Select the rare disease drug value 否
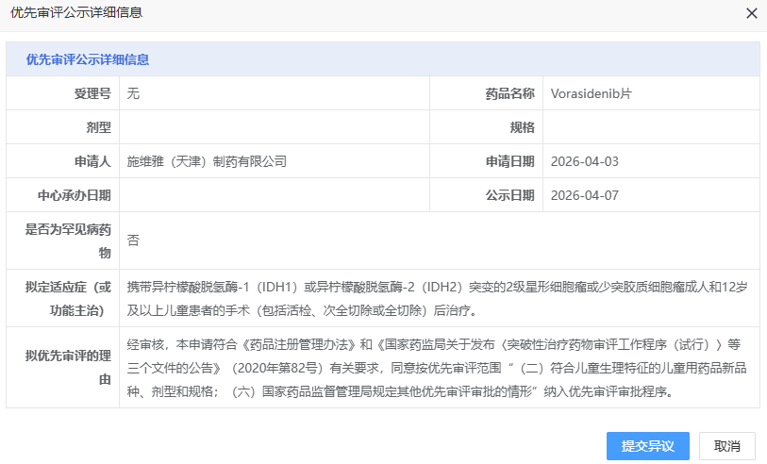This screenshot has height=464, width=767. click(x=133, y=240)
